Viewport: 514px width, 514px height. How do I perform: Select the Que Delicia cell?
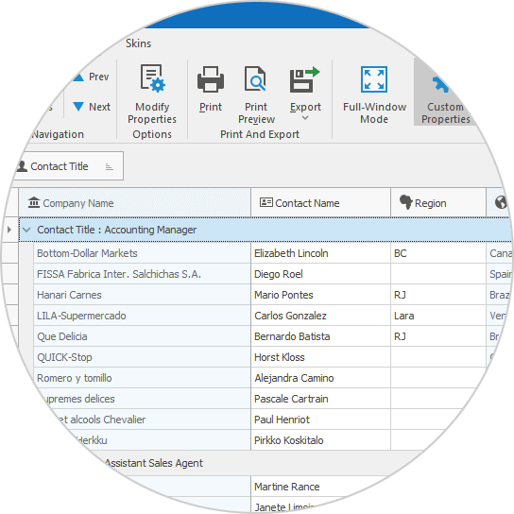[x=142, y=336]
